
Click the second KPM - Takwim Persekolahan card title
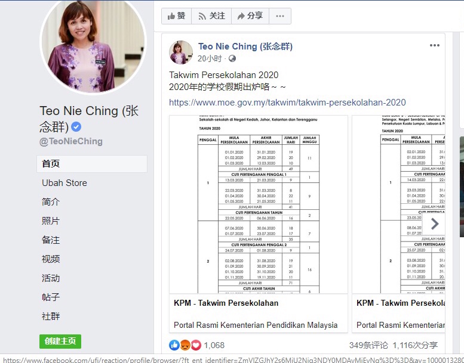point(401,303)
